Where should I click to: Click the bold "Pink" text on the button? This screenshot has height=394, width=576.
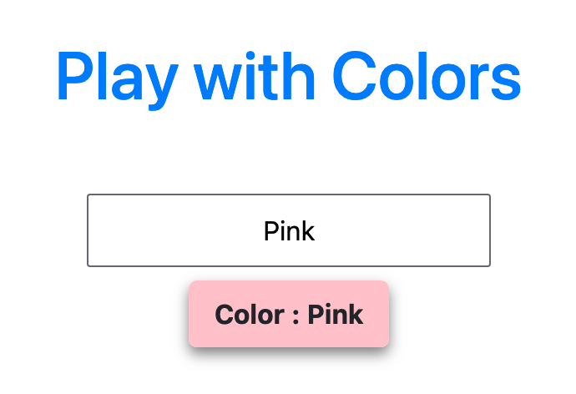point(336,315)
